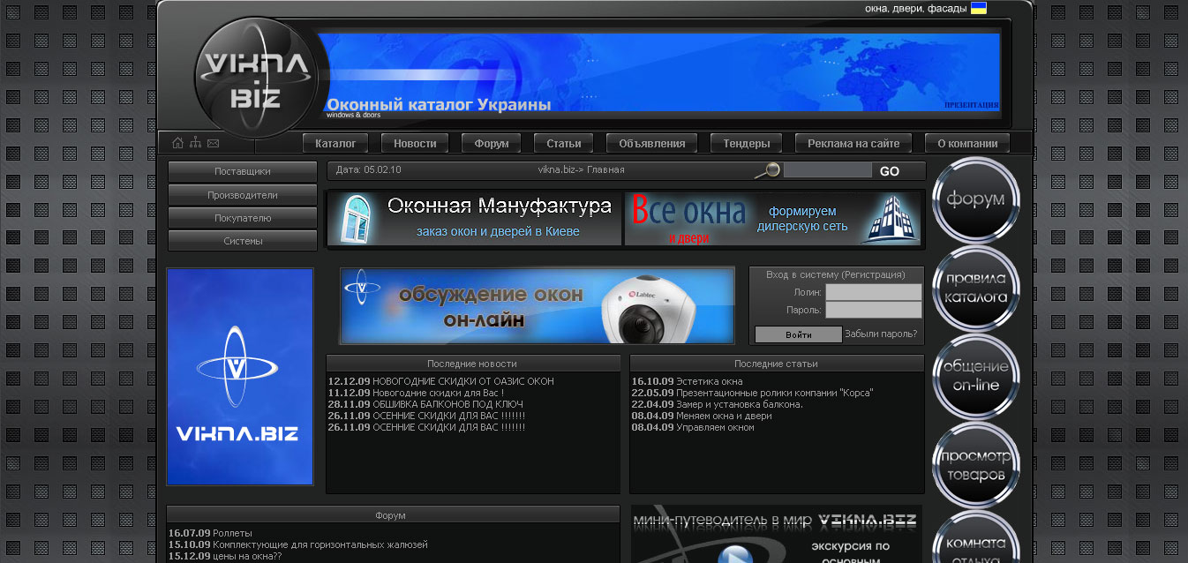Open news Новогодние скидки для Вас !

[439, 393]
